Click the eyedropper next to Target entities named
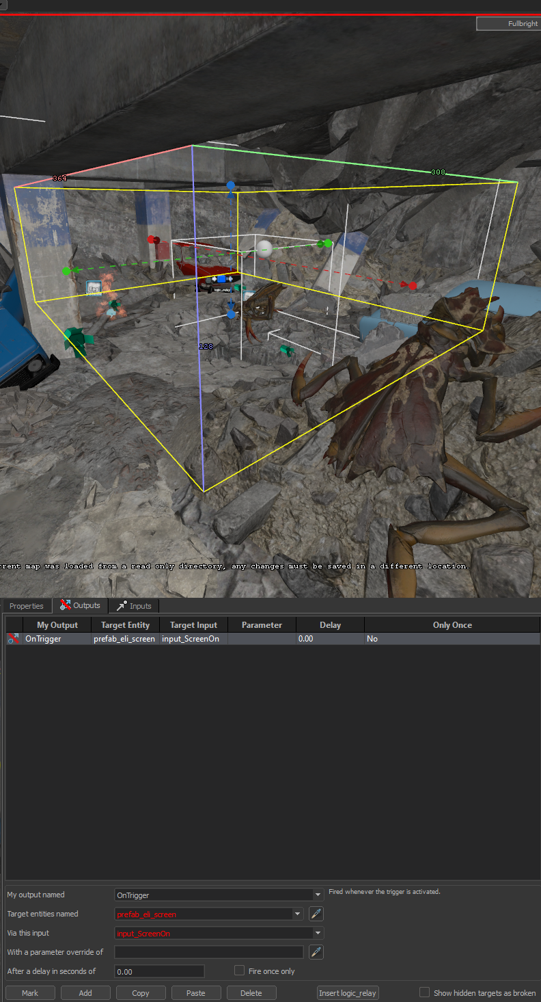541x1002 pixels. [316, 914]
